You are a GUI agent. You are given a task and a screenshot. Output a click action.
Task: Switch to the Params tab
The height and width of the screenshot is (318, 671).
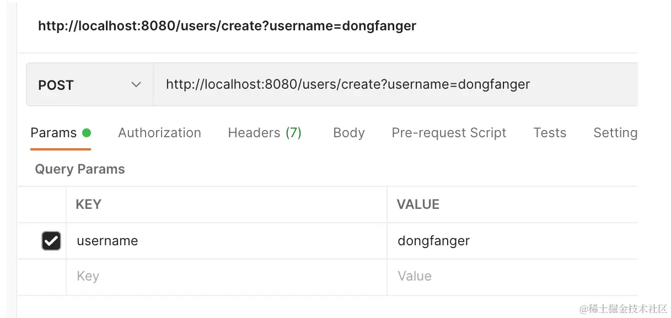coord(54,133)
